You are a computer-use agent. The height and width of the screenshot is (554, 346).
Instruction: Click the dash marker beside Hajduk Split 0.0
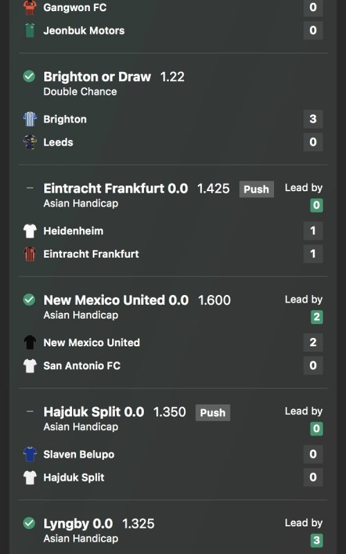tap(30, 411)
